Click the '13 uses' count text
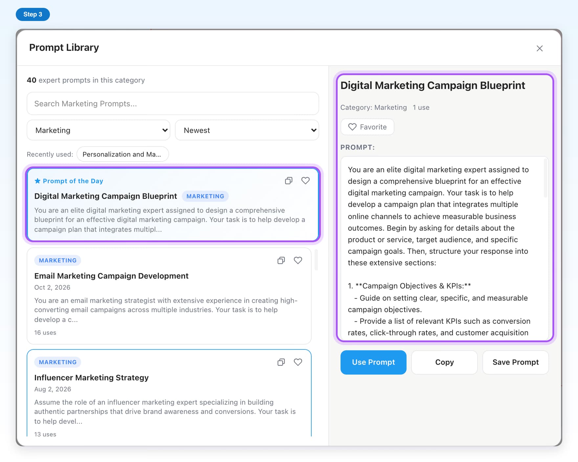Screen dimensions: 578x462 [45, 434]
